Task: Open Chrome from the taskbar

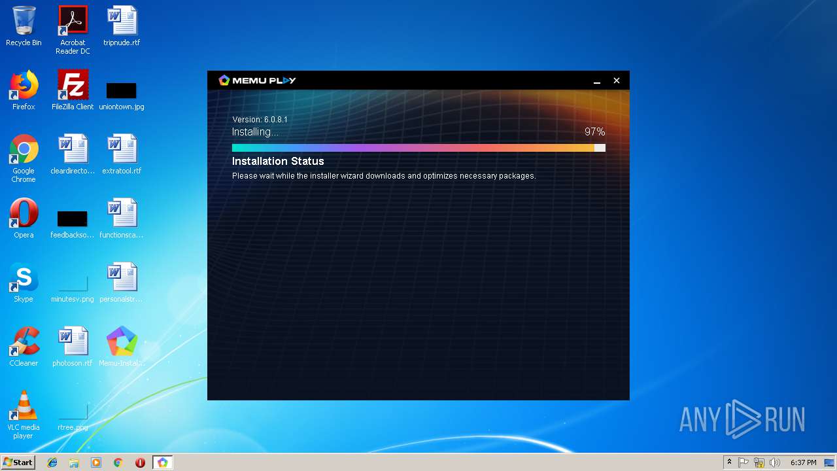Action: point(118,462)
